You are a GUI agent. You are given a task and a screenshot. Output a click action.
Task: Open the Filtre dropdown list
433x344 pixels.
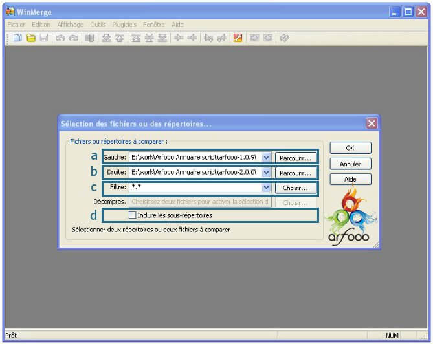tap(266, 188)
